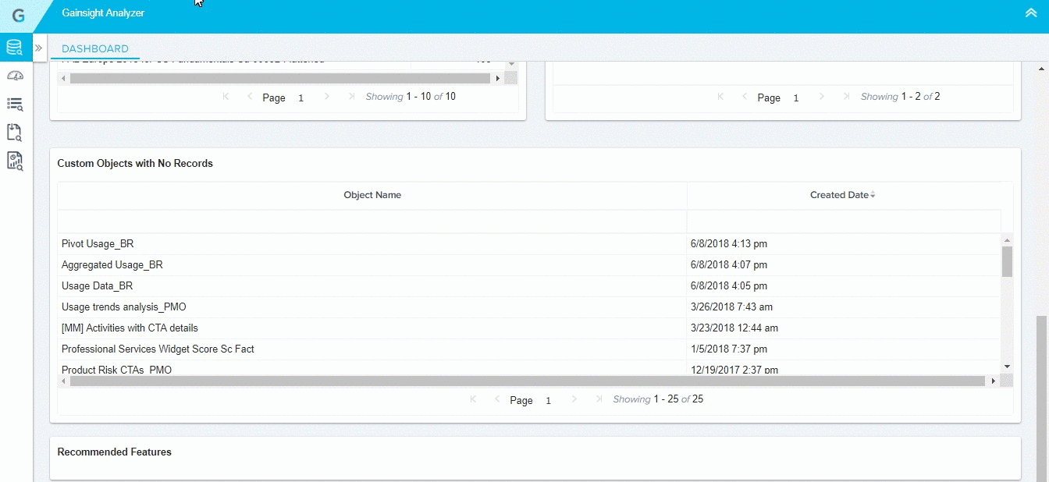Go to first page in Custom Objects pager
This screenshot has height=482, width=1049.
coord(473,399)
